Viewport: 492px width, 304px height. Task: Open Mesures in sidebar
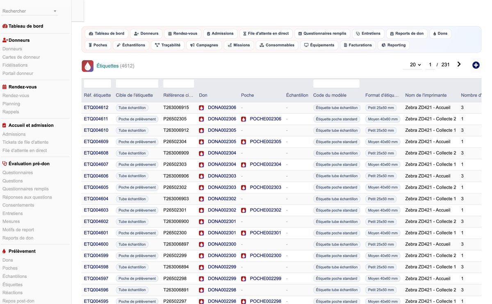pos(11,221)
